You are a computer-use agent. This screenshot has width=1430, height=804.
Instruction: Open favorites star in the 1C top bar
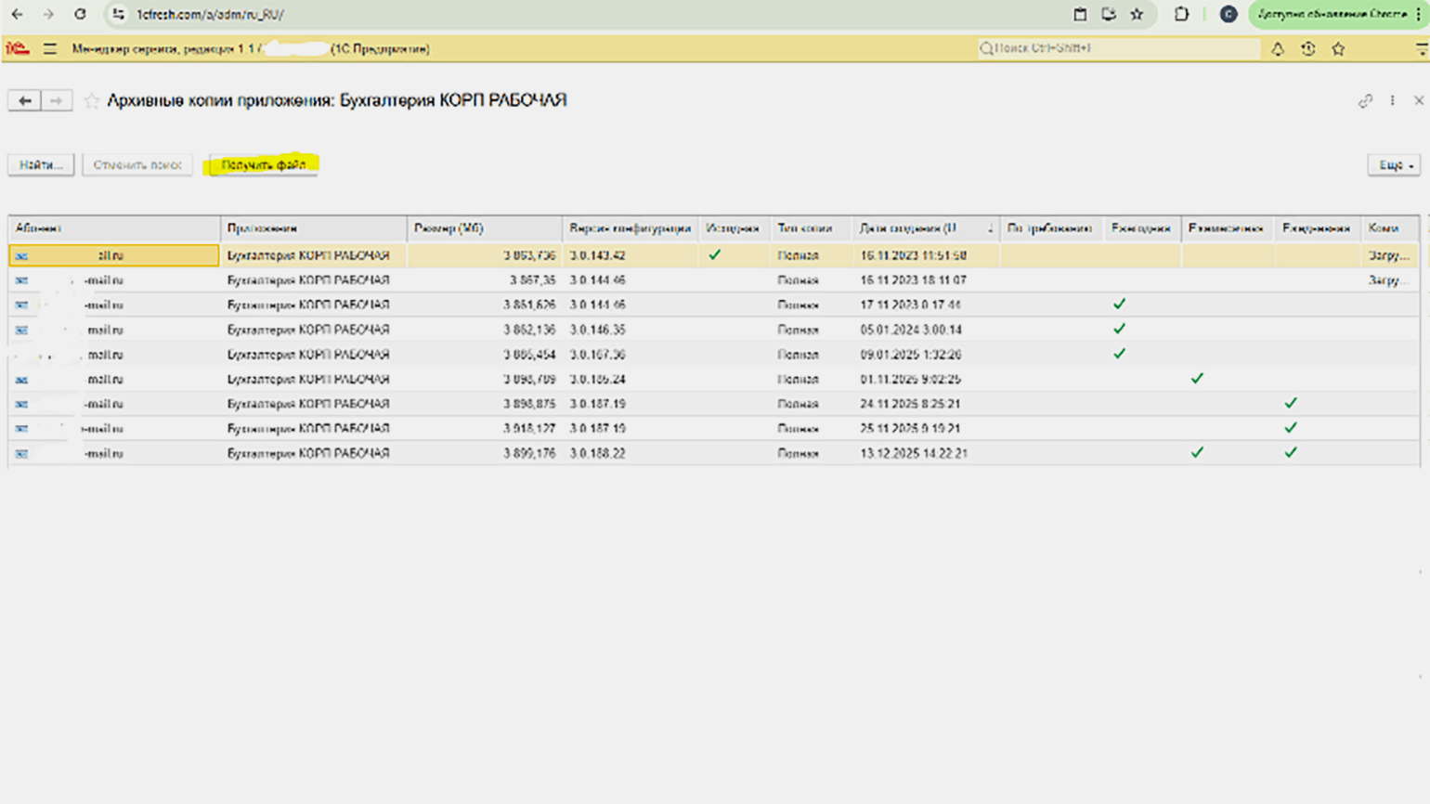(1338, 49)
